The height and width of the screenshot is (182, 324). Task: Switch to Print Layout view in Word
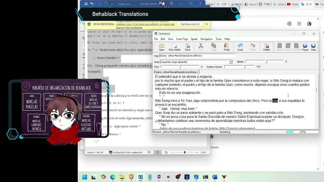click(x=157, y=152)
